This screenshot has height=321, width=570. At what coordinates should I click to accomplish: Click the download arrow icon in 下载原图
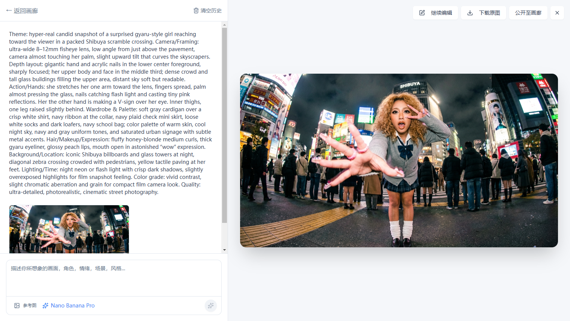click(x=470, y=13)
